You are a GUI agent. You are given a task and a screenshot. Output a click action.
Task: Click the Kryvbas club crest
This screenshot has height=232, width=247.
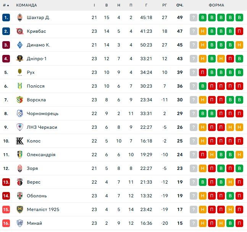pyautogui.click(x=20, y=31)
